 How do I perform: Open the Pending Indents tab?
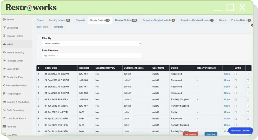tap(60, 20)
